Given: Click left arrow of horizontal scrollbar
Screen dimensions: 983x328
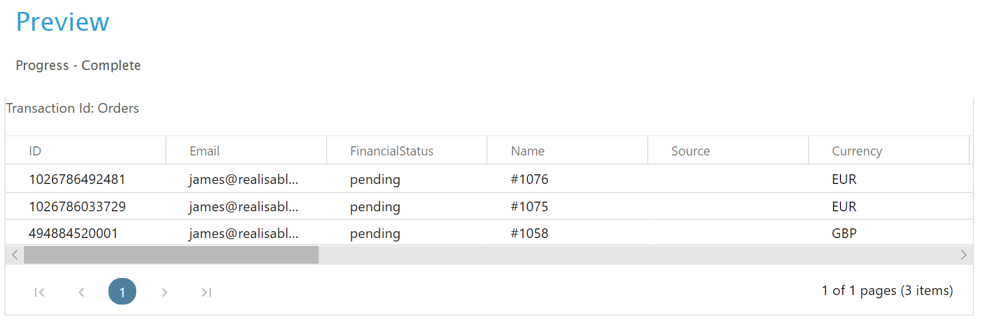Looking at the screenshot, I should [x=15, y=255].
